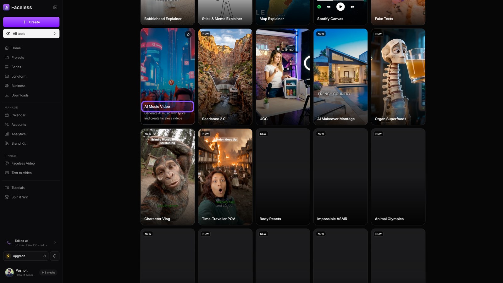Open the Animal Olympics card
This screenshot has width=503, height=283.
point(398,177)
